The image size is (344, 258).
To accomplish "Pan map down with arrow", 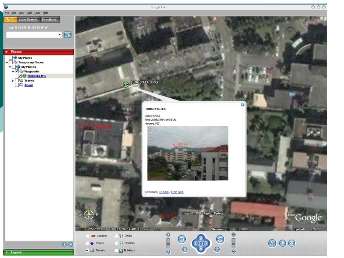I will tap(201, 249).
